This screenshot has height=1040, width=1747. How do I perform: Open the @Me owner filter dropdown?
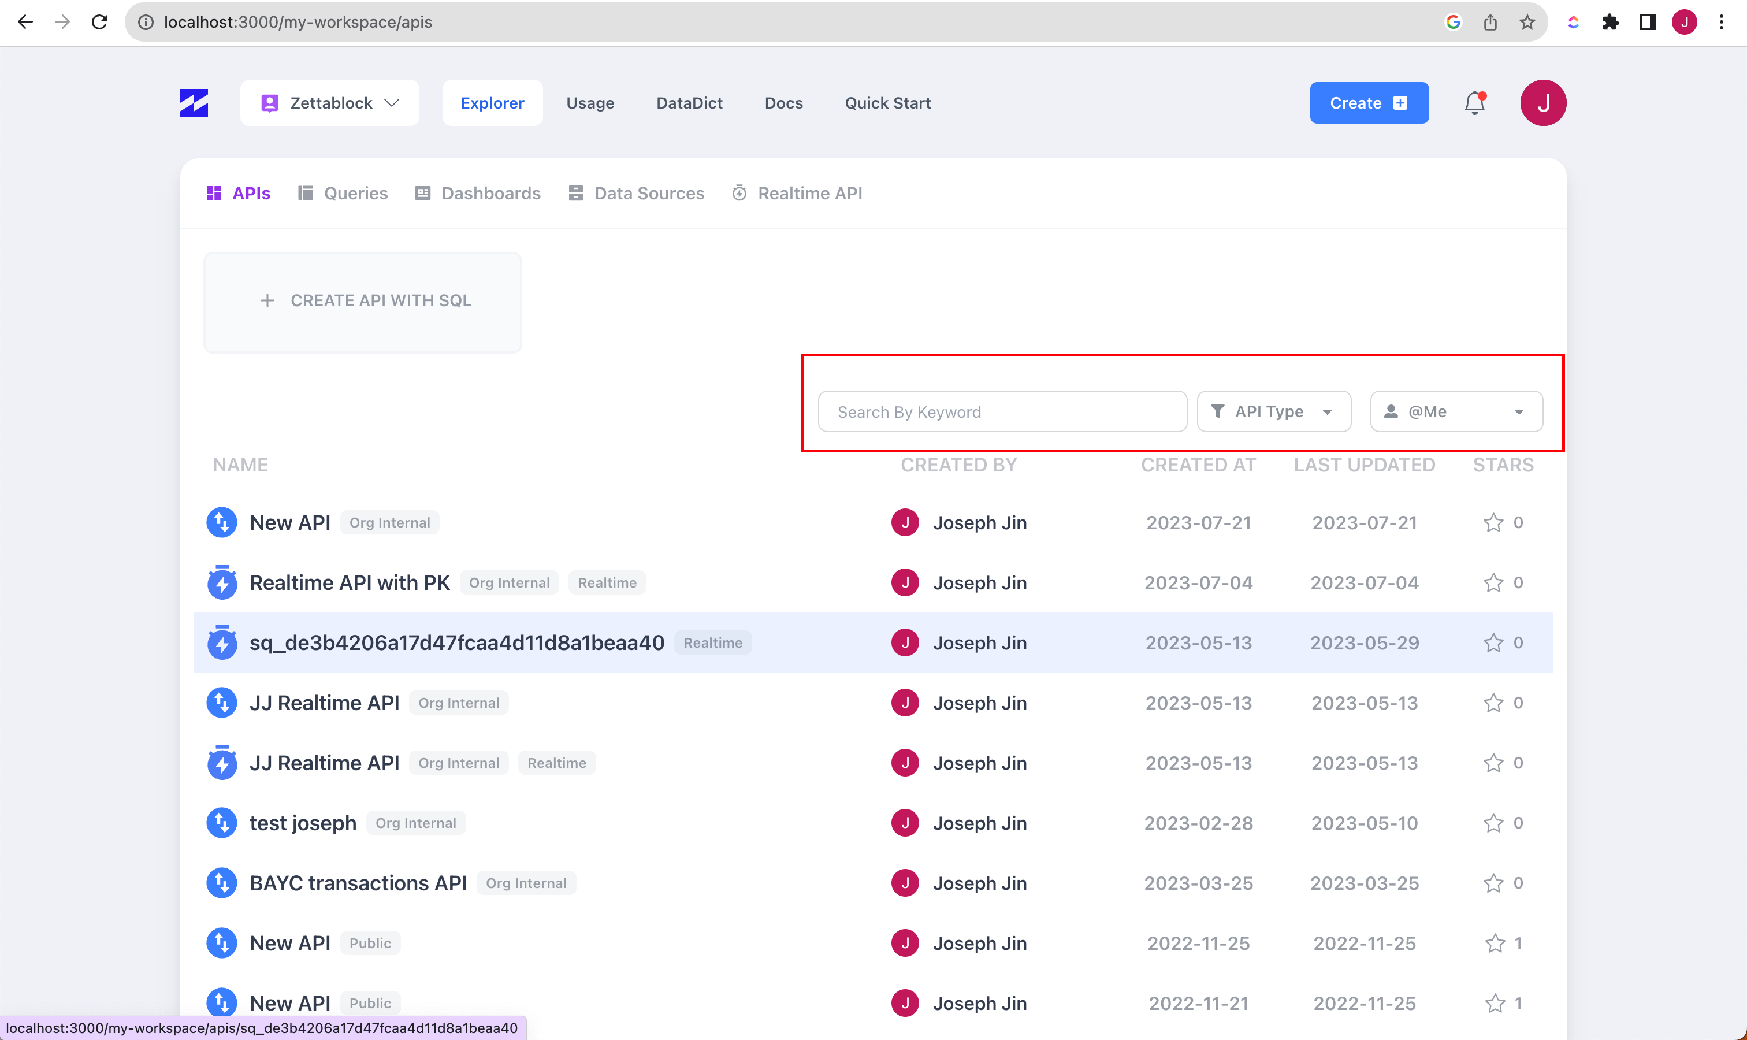pos(1455,411)
